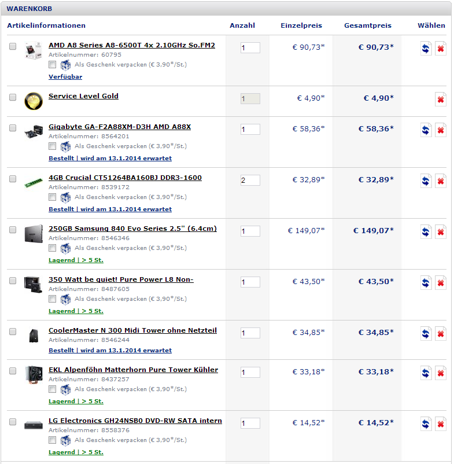Select the 250GB Samsung 840 Evo row checkbox

pos(13,230)
